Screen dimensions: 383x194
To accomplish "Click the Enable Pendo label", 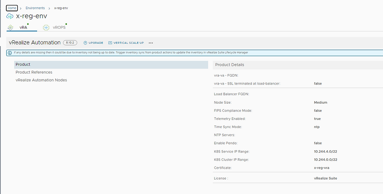I will pyautogui.click(x=226, y=143).
